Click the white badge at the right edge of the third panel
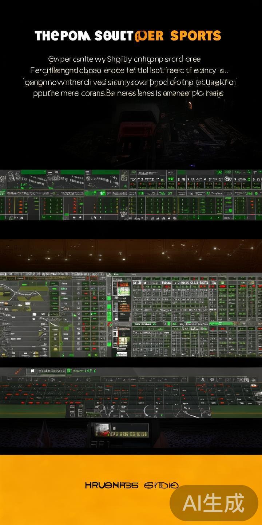Viewport: 262px width, 525px height. point(258,394)
